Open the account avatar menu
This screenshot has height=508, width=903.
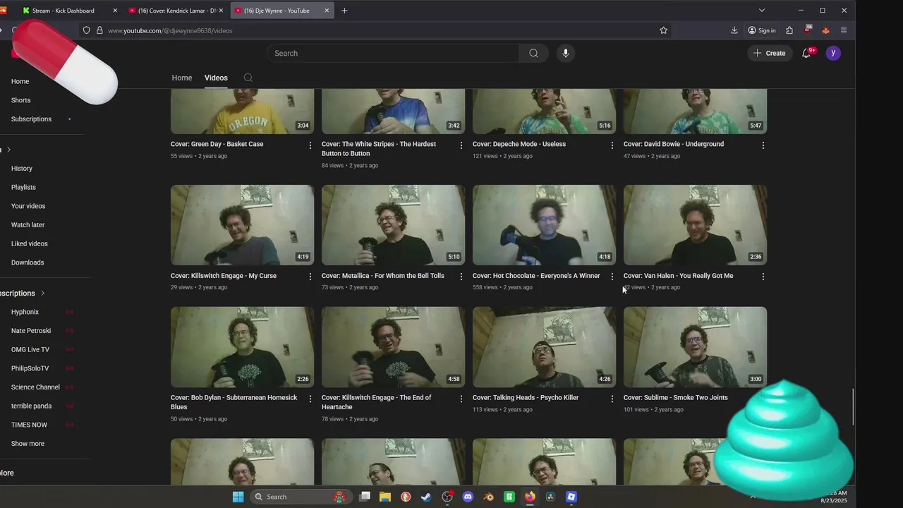click(833, 53)
